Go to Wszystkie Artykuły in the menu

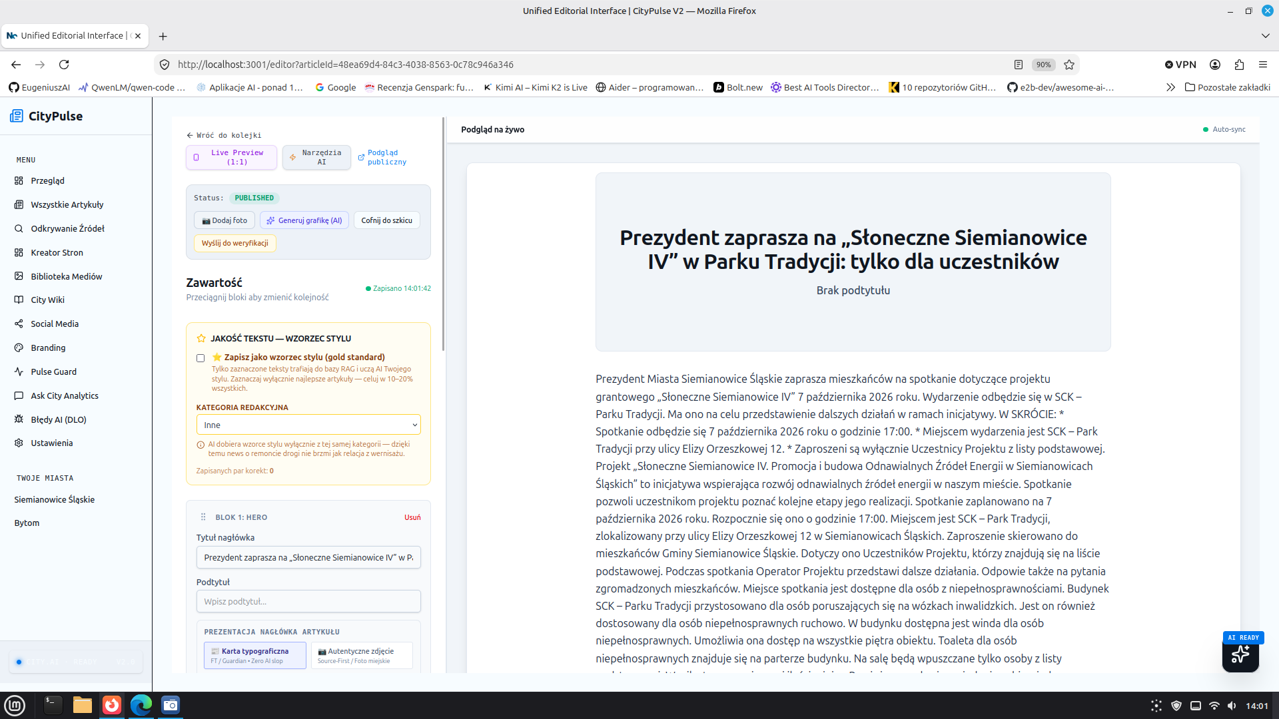[x=67, y=204]
